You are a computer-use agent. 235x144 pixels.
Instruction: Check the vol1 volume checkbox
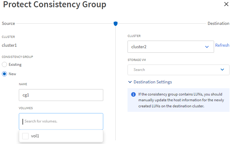[x=26, y=136]
